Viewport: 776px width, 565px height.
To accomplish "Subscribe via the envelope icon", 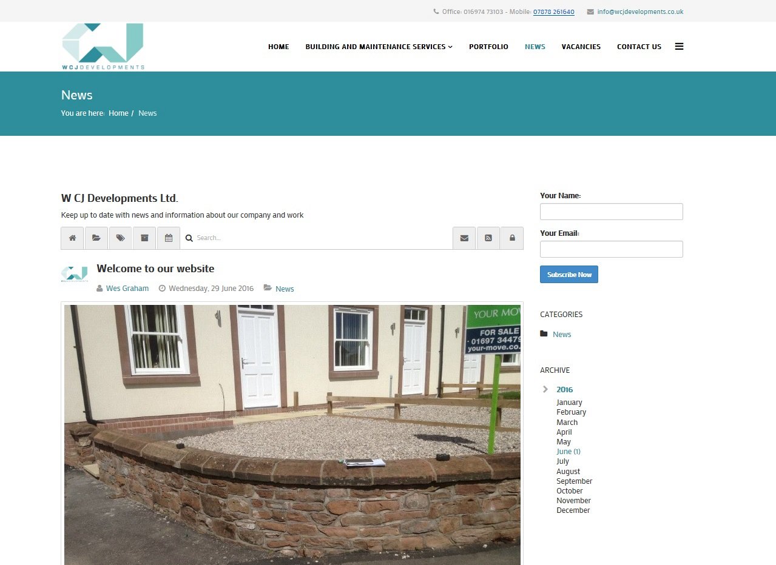I will click(x=464, y=238).
